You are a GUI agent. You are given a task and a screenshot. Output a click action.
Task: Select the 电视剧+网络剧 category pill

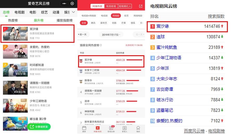(89, 16)
